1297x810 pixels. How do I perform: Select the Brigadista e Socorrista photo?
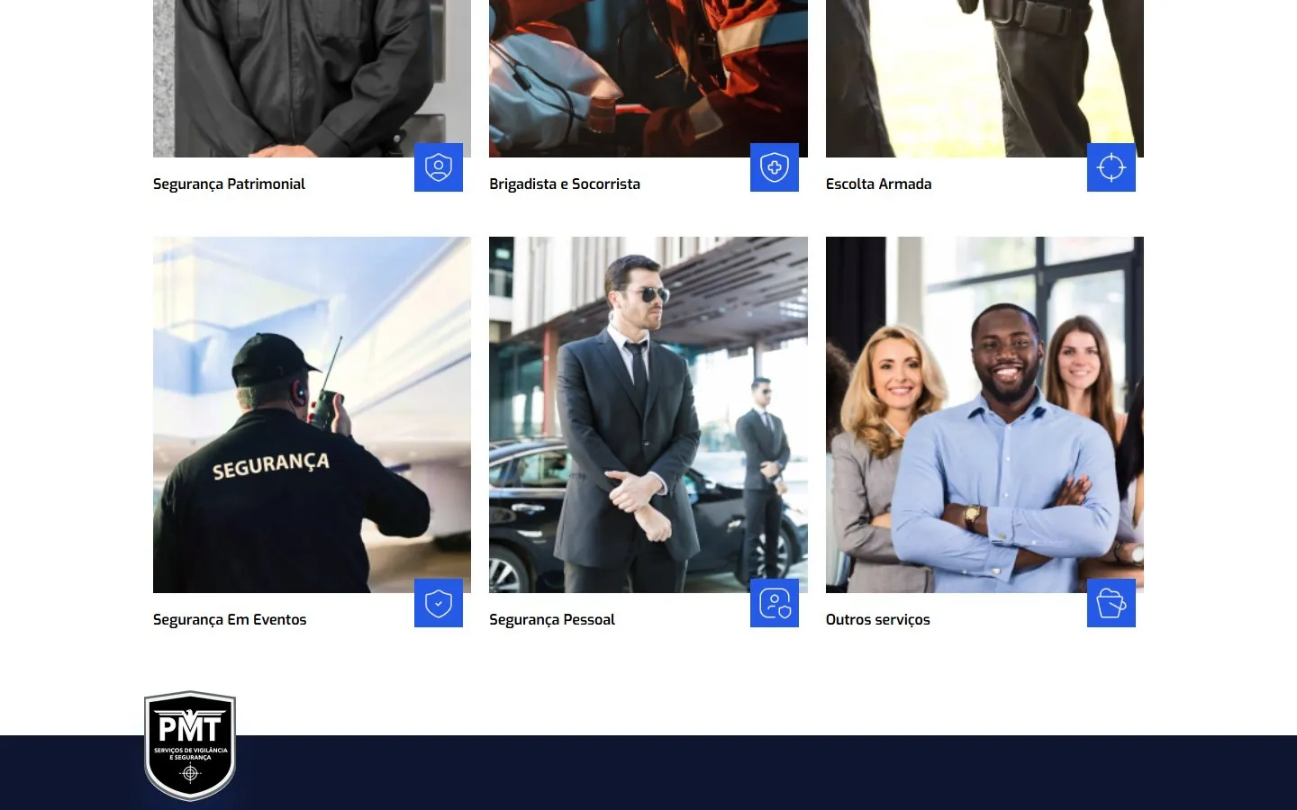point(648,78)
